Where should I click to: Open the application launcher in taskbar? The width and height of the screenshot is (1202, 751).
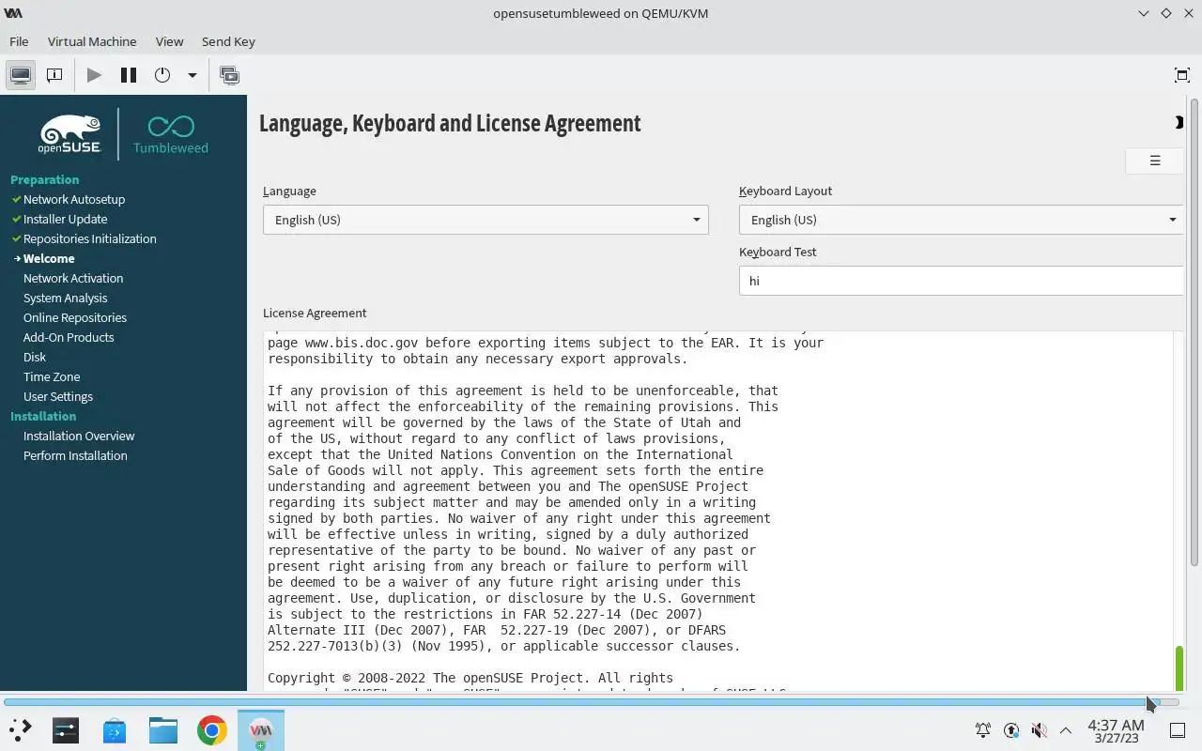21,729
